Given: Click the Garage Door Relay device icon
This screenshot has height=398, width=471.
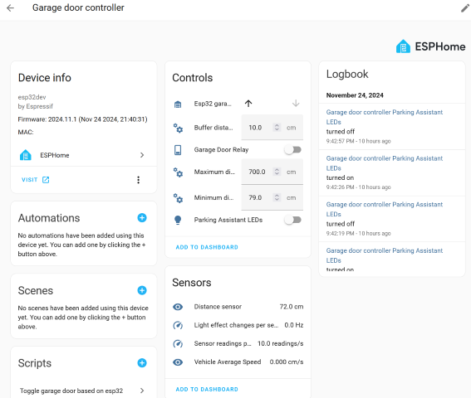Looking at the screenshot, I should (178, 149).
